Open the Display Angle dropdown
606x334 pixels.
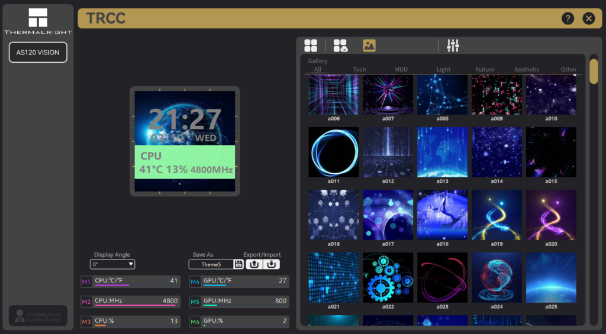112,264
